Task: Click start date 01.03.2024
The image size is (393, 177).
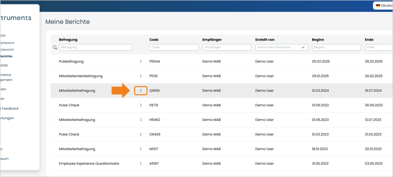Action: tap(320, 91)
